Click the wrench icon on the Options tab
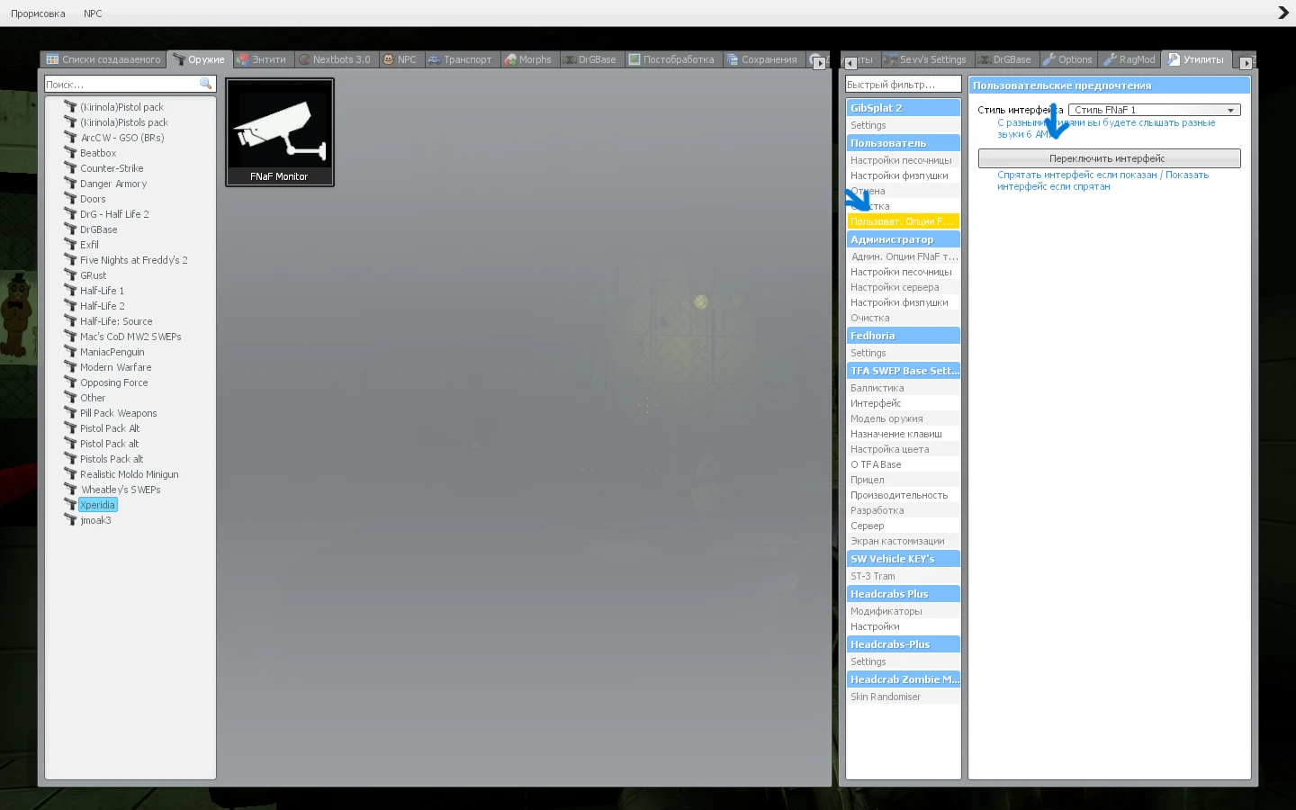Viewport: 1296px width, 810px height. [x=1048, y=59]
